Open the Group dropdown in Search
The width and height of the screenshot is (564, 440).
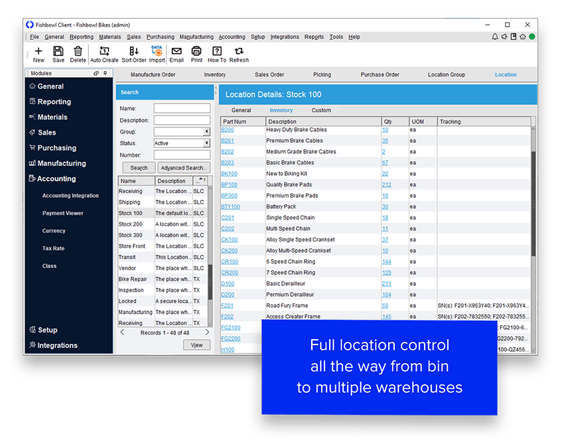(206, 131)
